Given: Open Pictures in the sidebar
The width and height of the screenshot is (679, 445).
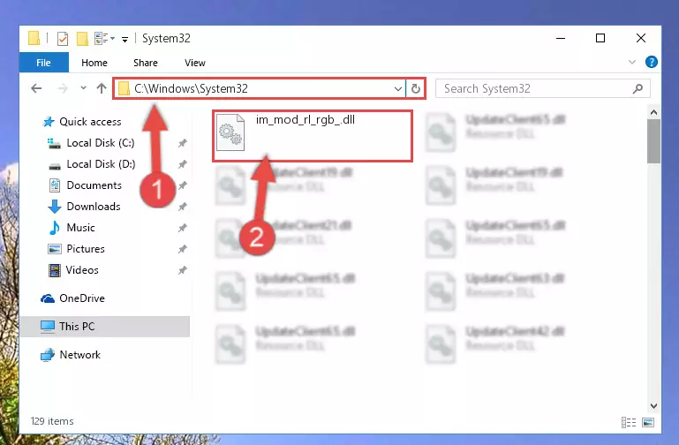Looking at the screenshot, I should (x=76, y=249).
